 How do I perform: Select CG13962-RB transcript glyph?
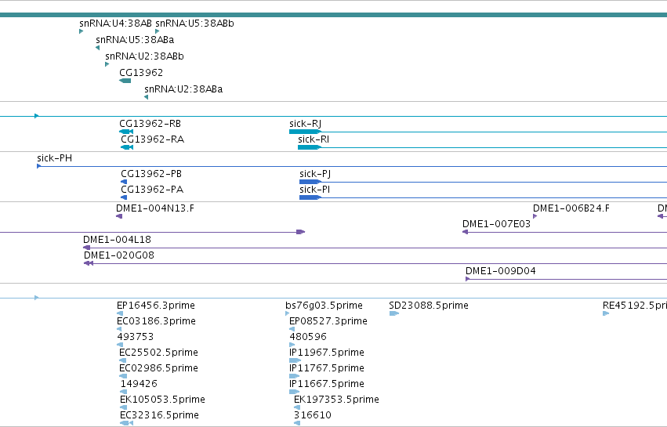pyautogui.click(x=126, y=132)
